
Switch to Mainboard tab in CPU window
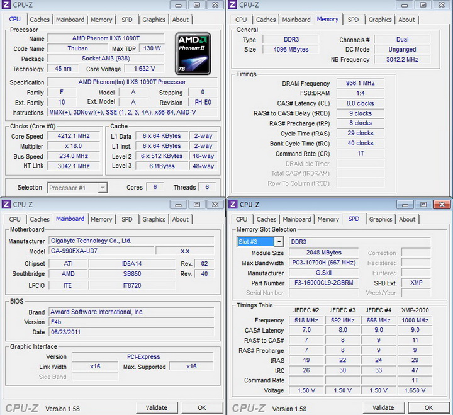[x=70, y=20]
